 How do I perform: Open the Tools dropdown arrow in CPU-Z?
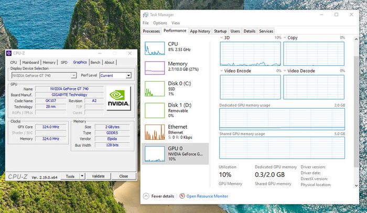coord(82,176)
